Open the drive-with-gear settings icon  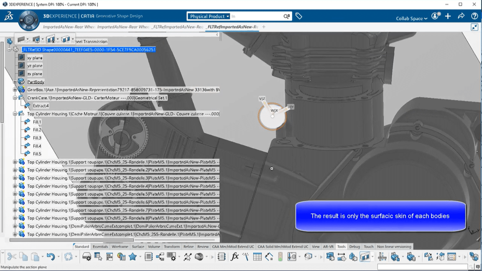(x=87, y=256)
